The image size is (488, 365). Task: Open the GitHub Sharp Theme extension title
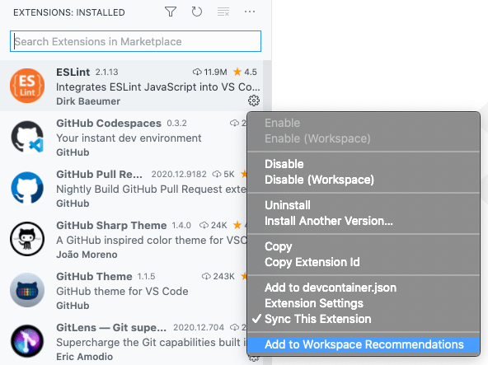[x=111, y=225]
